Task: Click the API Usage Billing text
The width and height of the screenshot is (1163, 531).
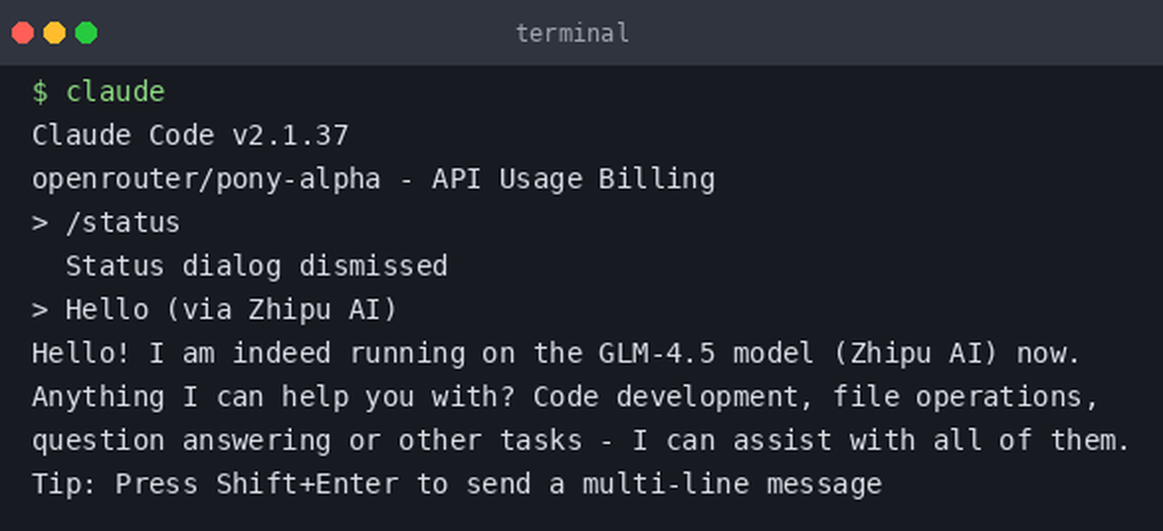Action: 574,179
